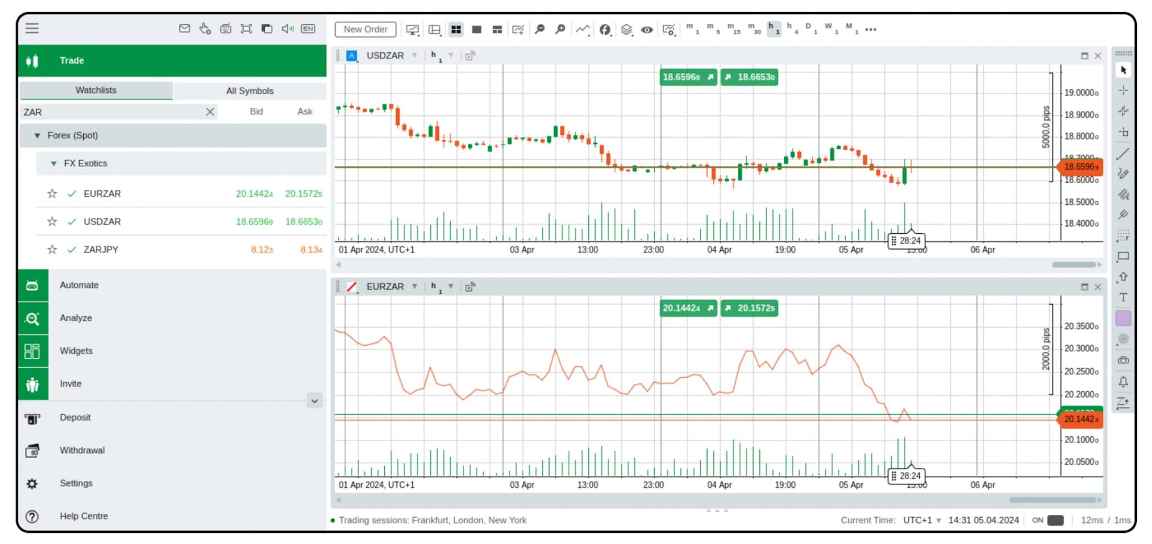This screenshot has height=544, width=1152.
Task: Select the ZARJPY symbol row
Action: point(181,250)
